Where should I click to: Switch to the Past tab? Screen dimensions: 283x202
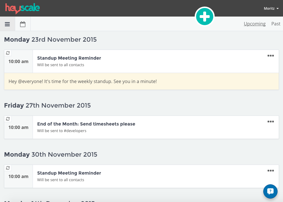tap(276, 24)
